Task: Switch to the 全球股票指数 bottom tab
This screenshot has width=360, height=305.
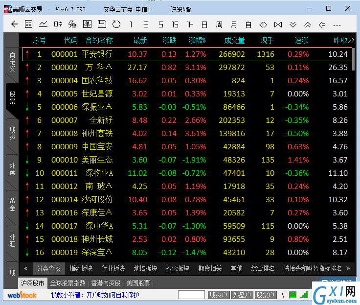Action: 67,283
